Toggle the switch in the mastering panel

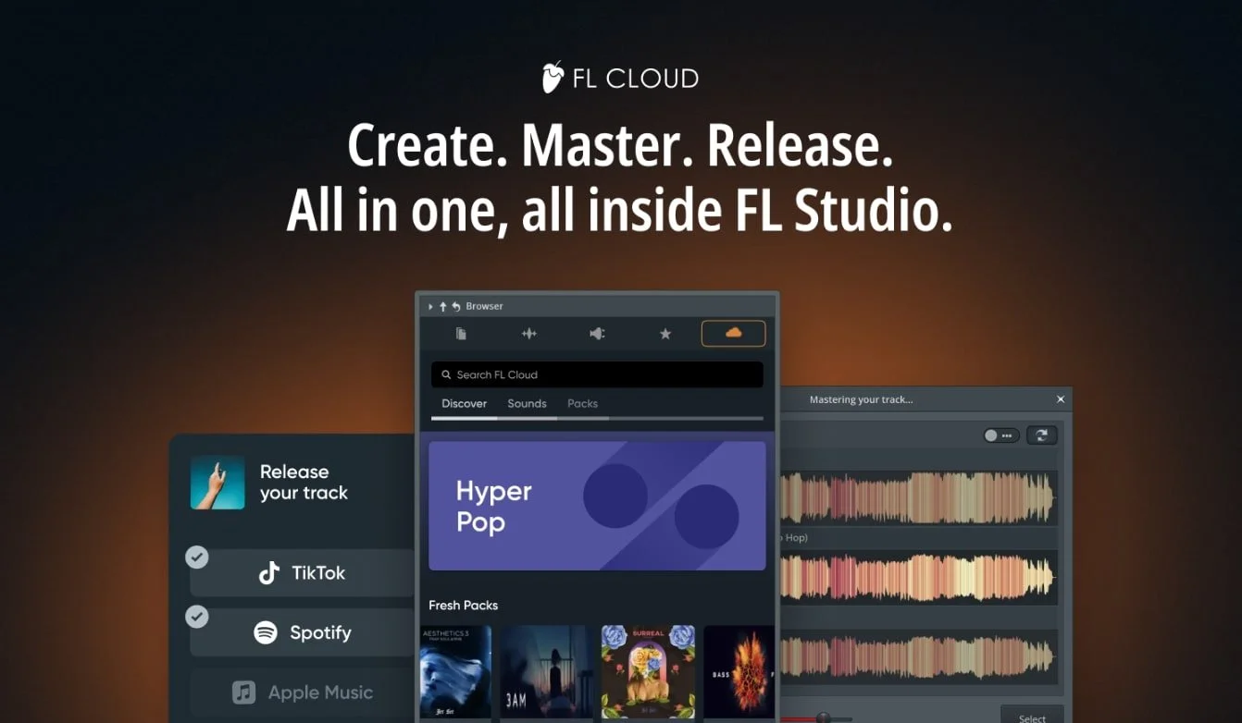click(1000, 435)
